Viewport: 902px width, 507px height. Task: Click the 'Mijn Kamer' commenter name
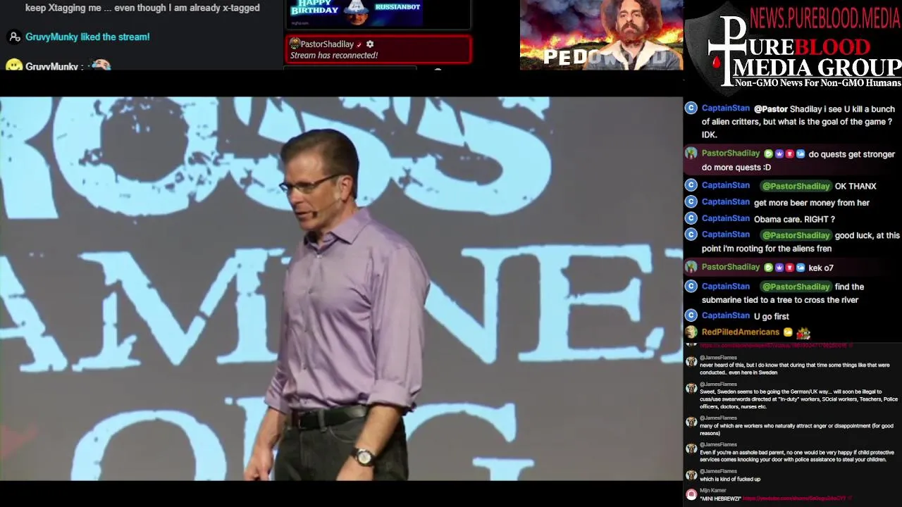pos(712,490)
